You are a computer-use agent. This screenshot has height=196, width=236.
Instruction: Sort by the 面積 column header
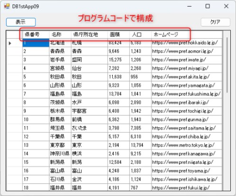click(118, 35)
